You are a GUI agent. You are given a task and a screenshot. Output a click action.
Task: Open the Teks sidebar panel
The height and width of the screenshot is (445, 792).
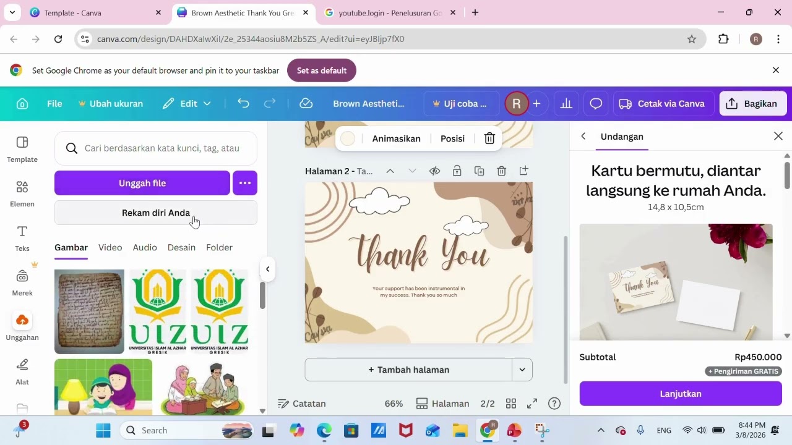click(x=22, y=239)
